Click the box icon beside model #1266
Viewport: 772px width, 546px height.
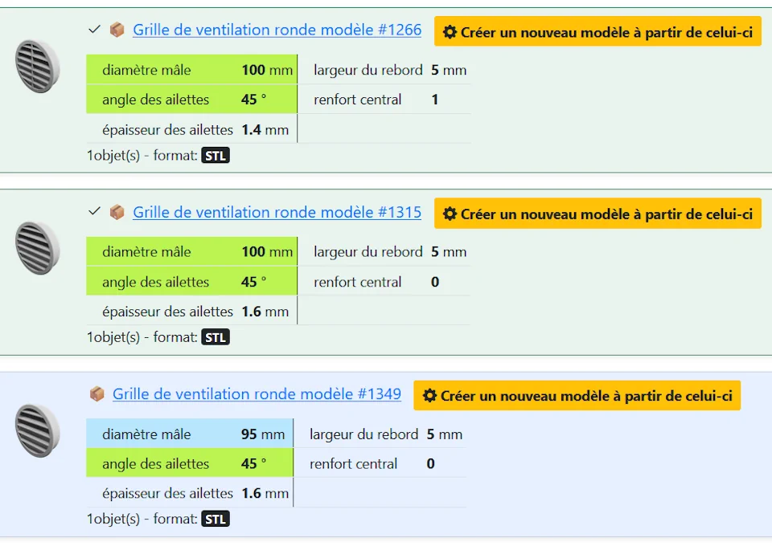117,30
